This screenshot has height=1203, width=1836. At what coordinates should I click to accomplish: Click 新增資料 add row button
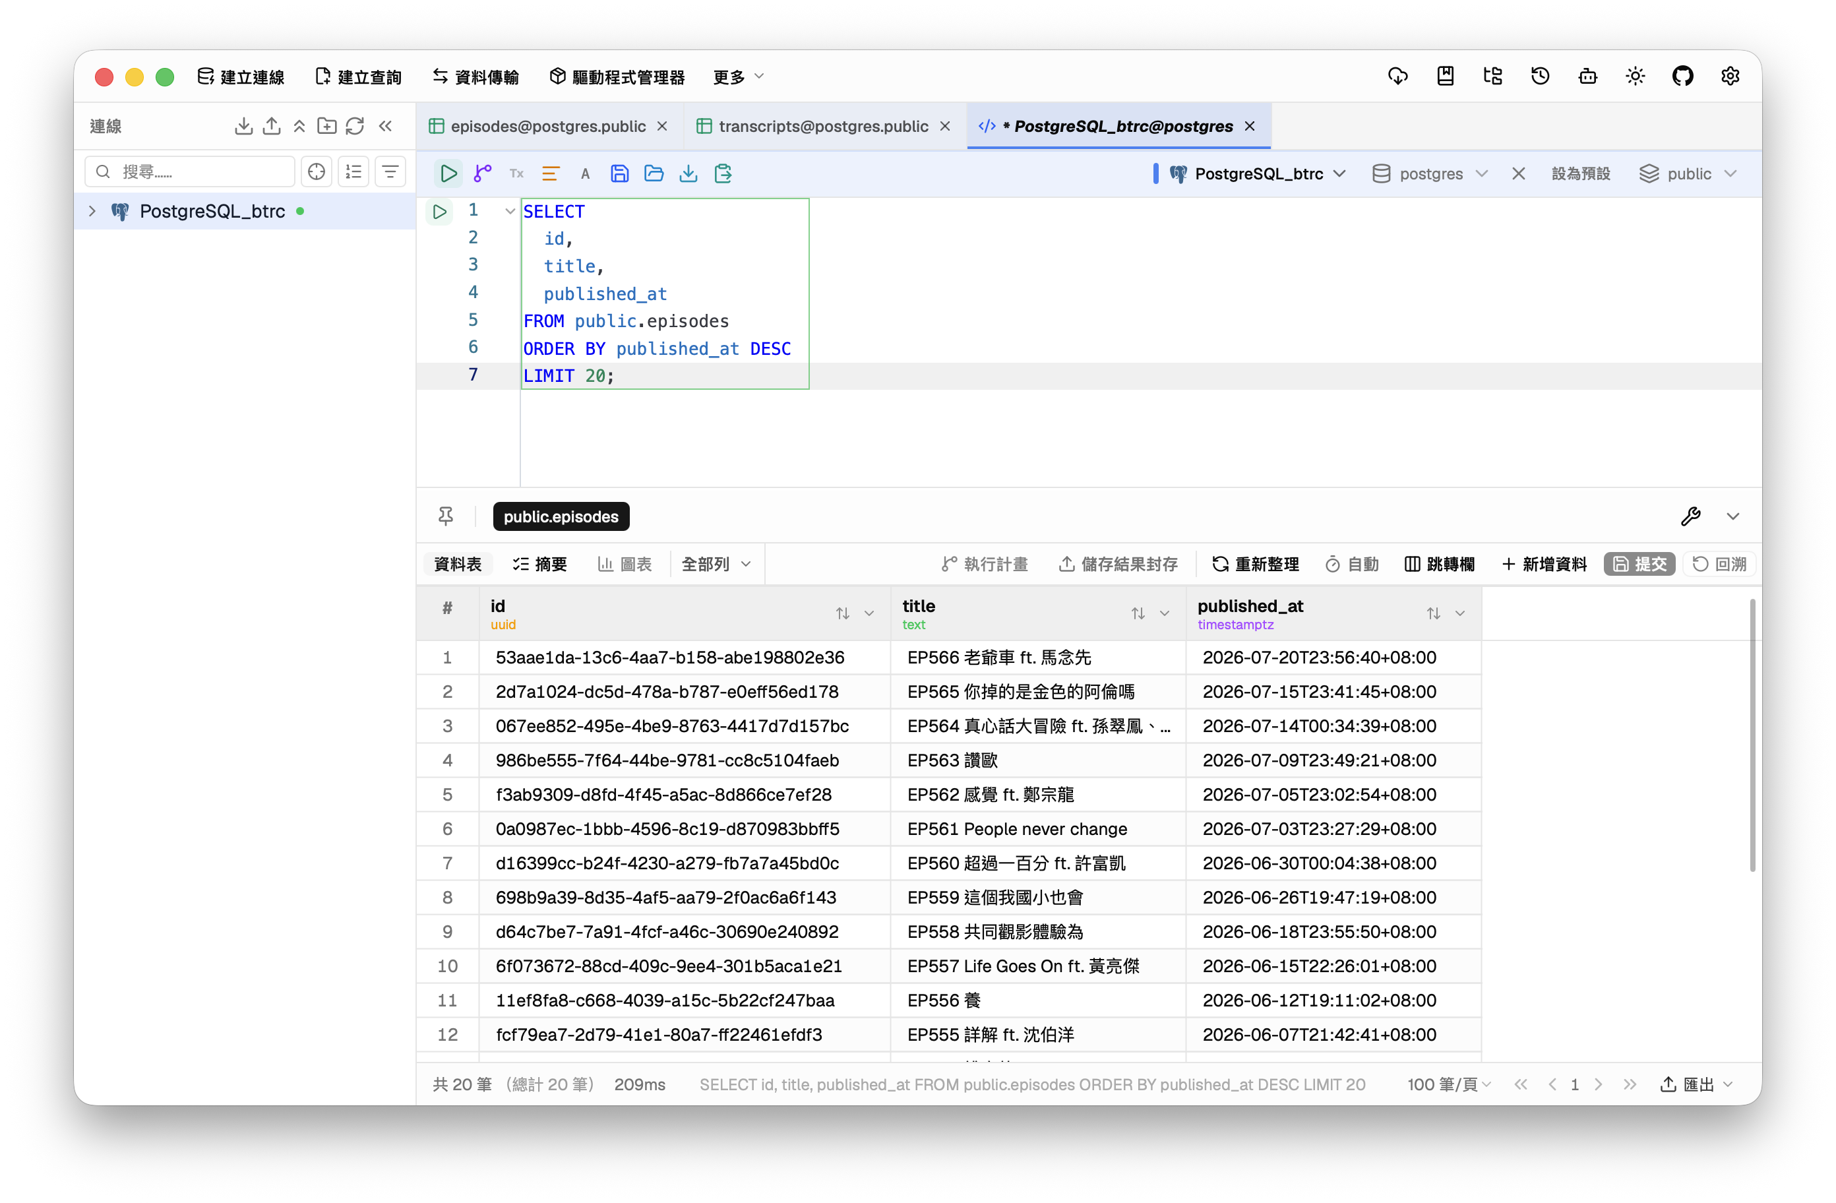point(1544,564)
